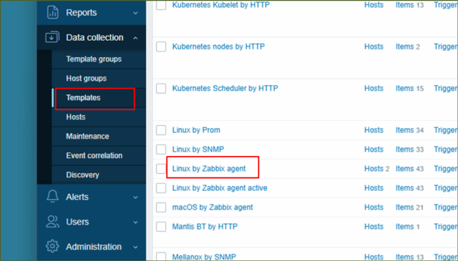458x261 pixels.
Task: Click the Administration gear icon
Action: (52, 247)
